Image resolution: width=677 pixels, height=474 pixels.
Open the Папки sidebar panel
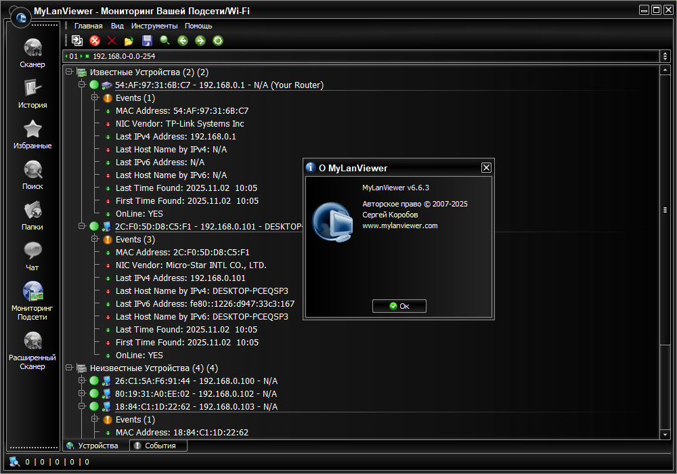32,215
